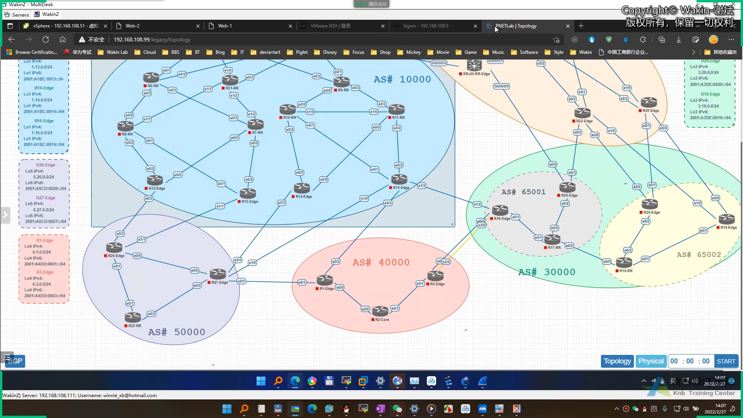Expand the left sidebar arrow
The height and width of the screenshot is (418, 743).
(x=5, y=215)
